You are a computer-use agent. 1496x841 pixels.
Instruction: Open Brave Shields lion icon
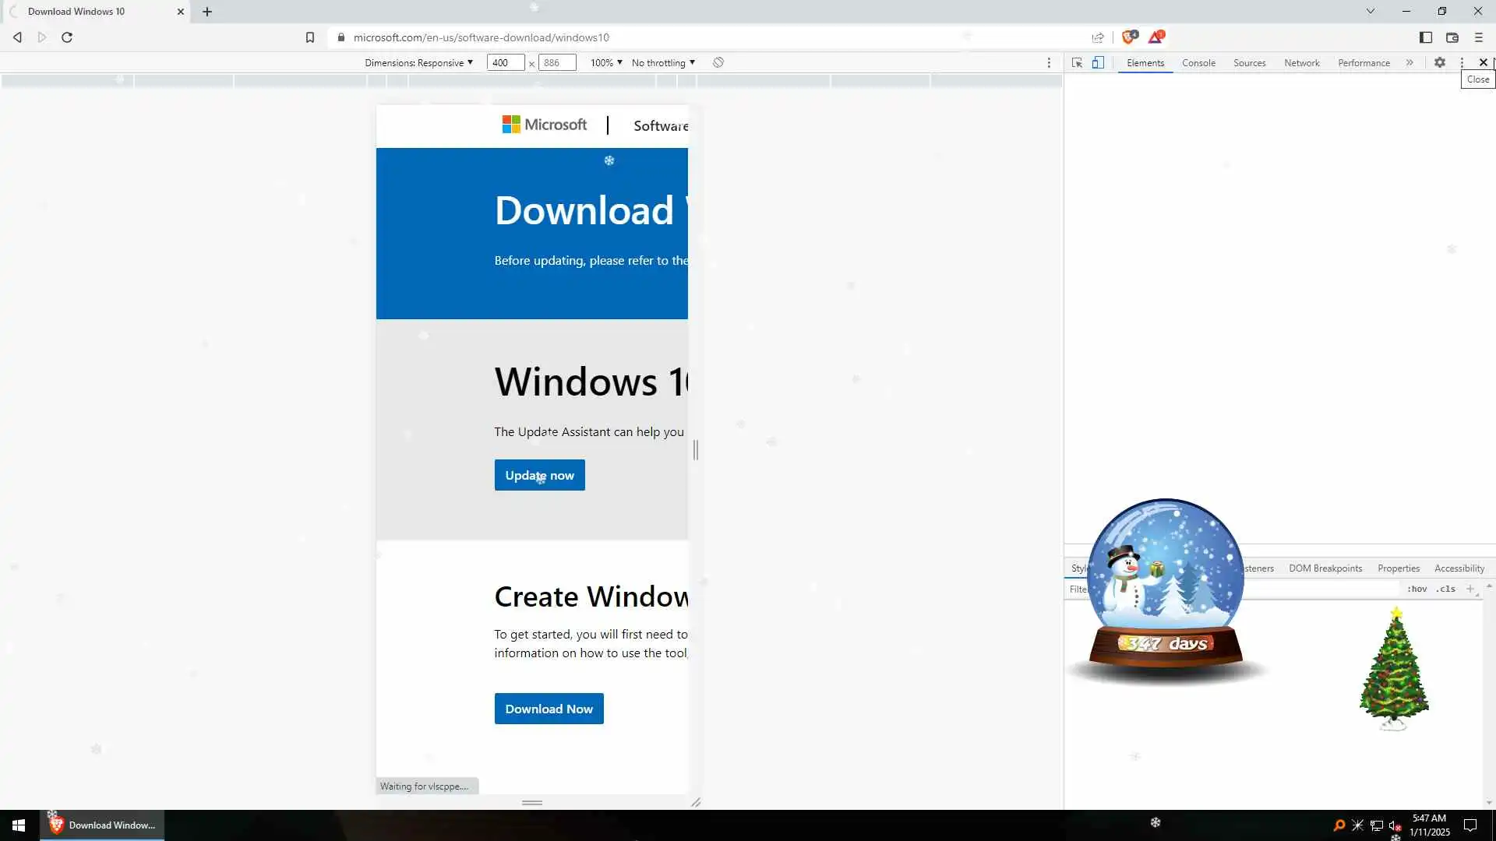point(1128,37)
